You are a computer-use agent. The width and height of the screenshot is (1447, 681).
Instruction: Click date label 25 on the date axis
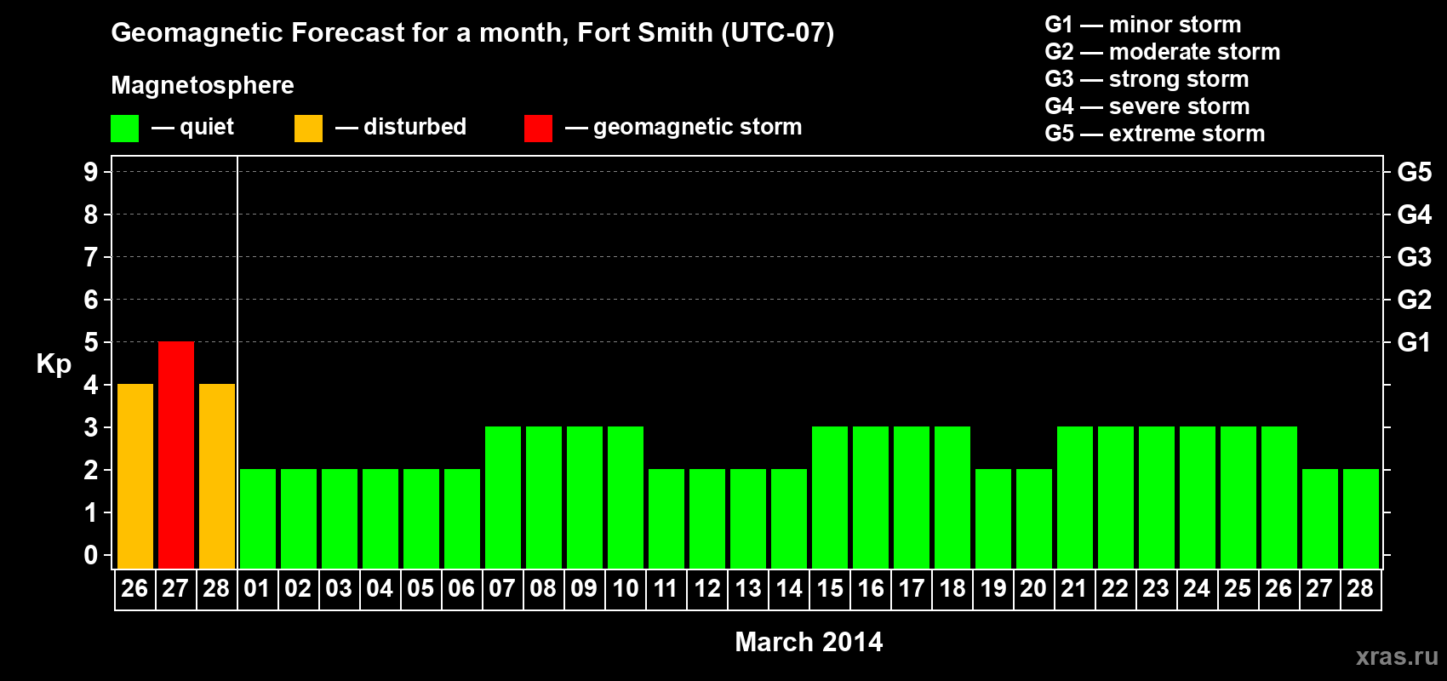pyautogui.click(x=1238, y=589)
